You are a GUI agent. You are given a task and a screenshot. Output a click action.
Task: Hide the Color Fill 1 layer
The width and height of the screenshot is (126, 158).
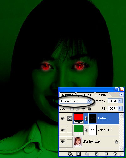coord(62,130)
